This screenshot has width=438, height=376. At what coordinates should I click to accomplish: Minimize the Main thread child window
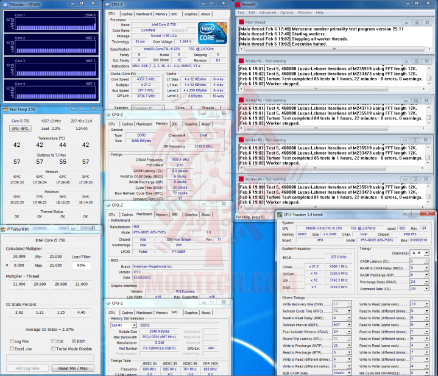point(406,22)
